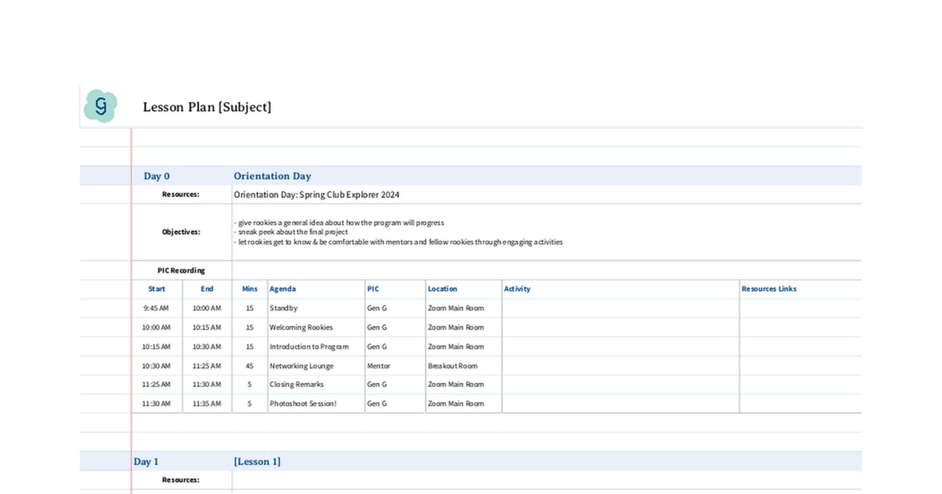This screenshot has width=942, height=494.
Task: Click 'Gen G' in the Welcoming Rookies row
Action: [377, 327]
